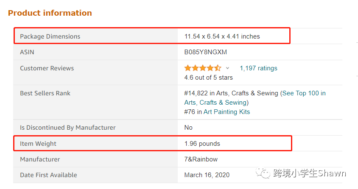
Task: Click the 7&Rainbow manufacturer name
Action: pyautogui.click(x=201, y=159)
